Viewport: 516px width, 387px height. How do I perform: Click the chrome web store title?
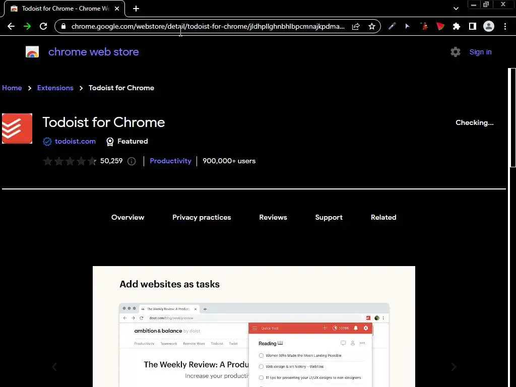point(93,52)
